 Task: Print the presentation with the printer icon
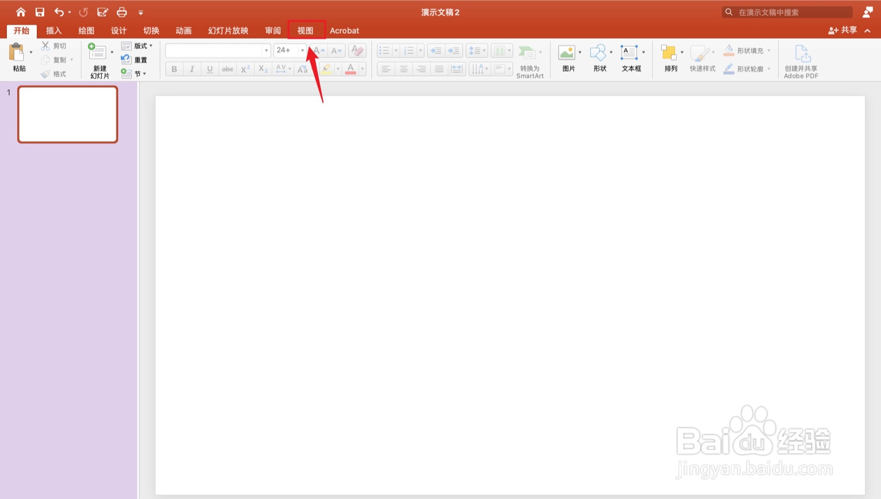pos(122,12)
